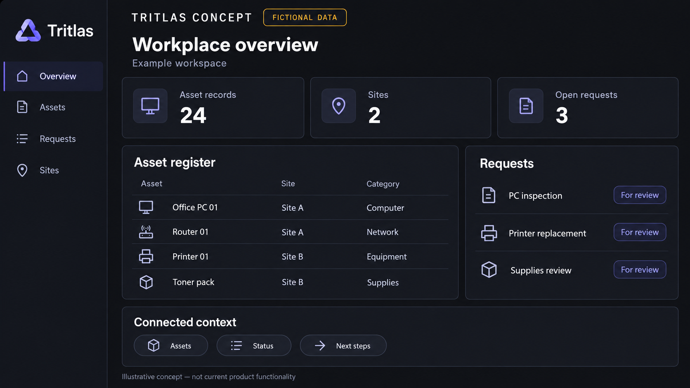
Task: Click the list icon in Status chip
Action: 236,346
